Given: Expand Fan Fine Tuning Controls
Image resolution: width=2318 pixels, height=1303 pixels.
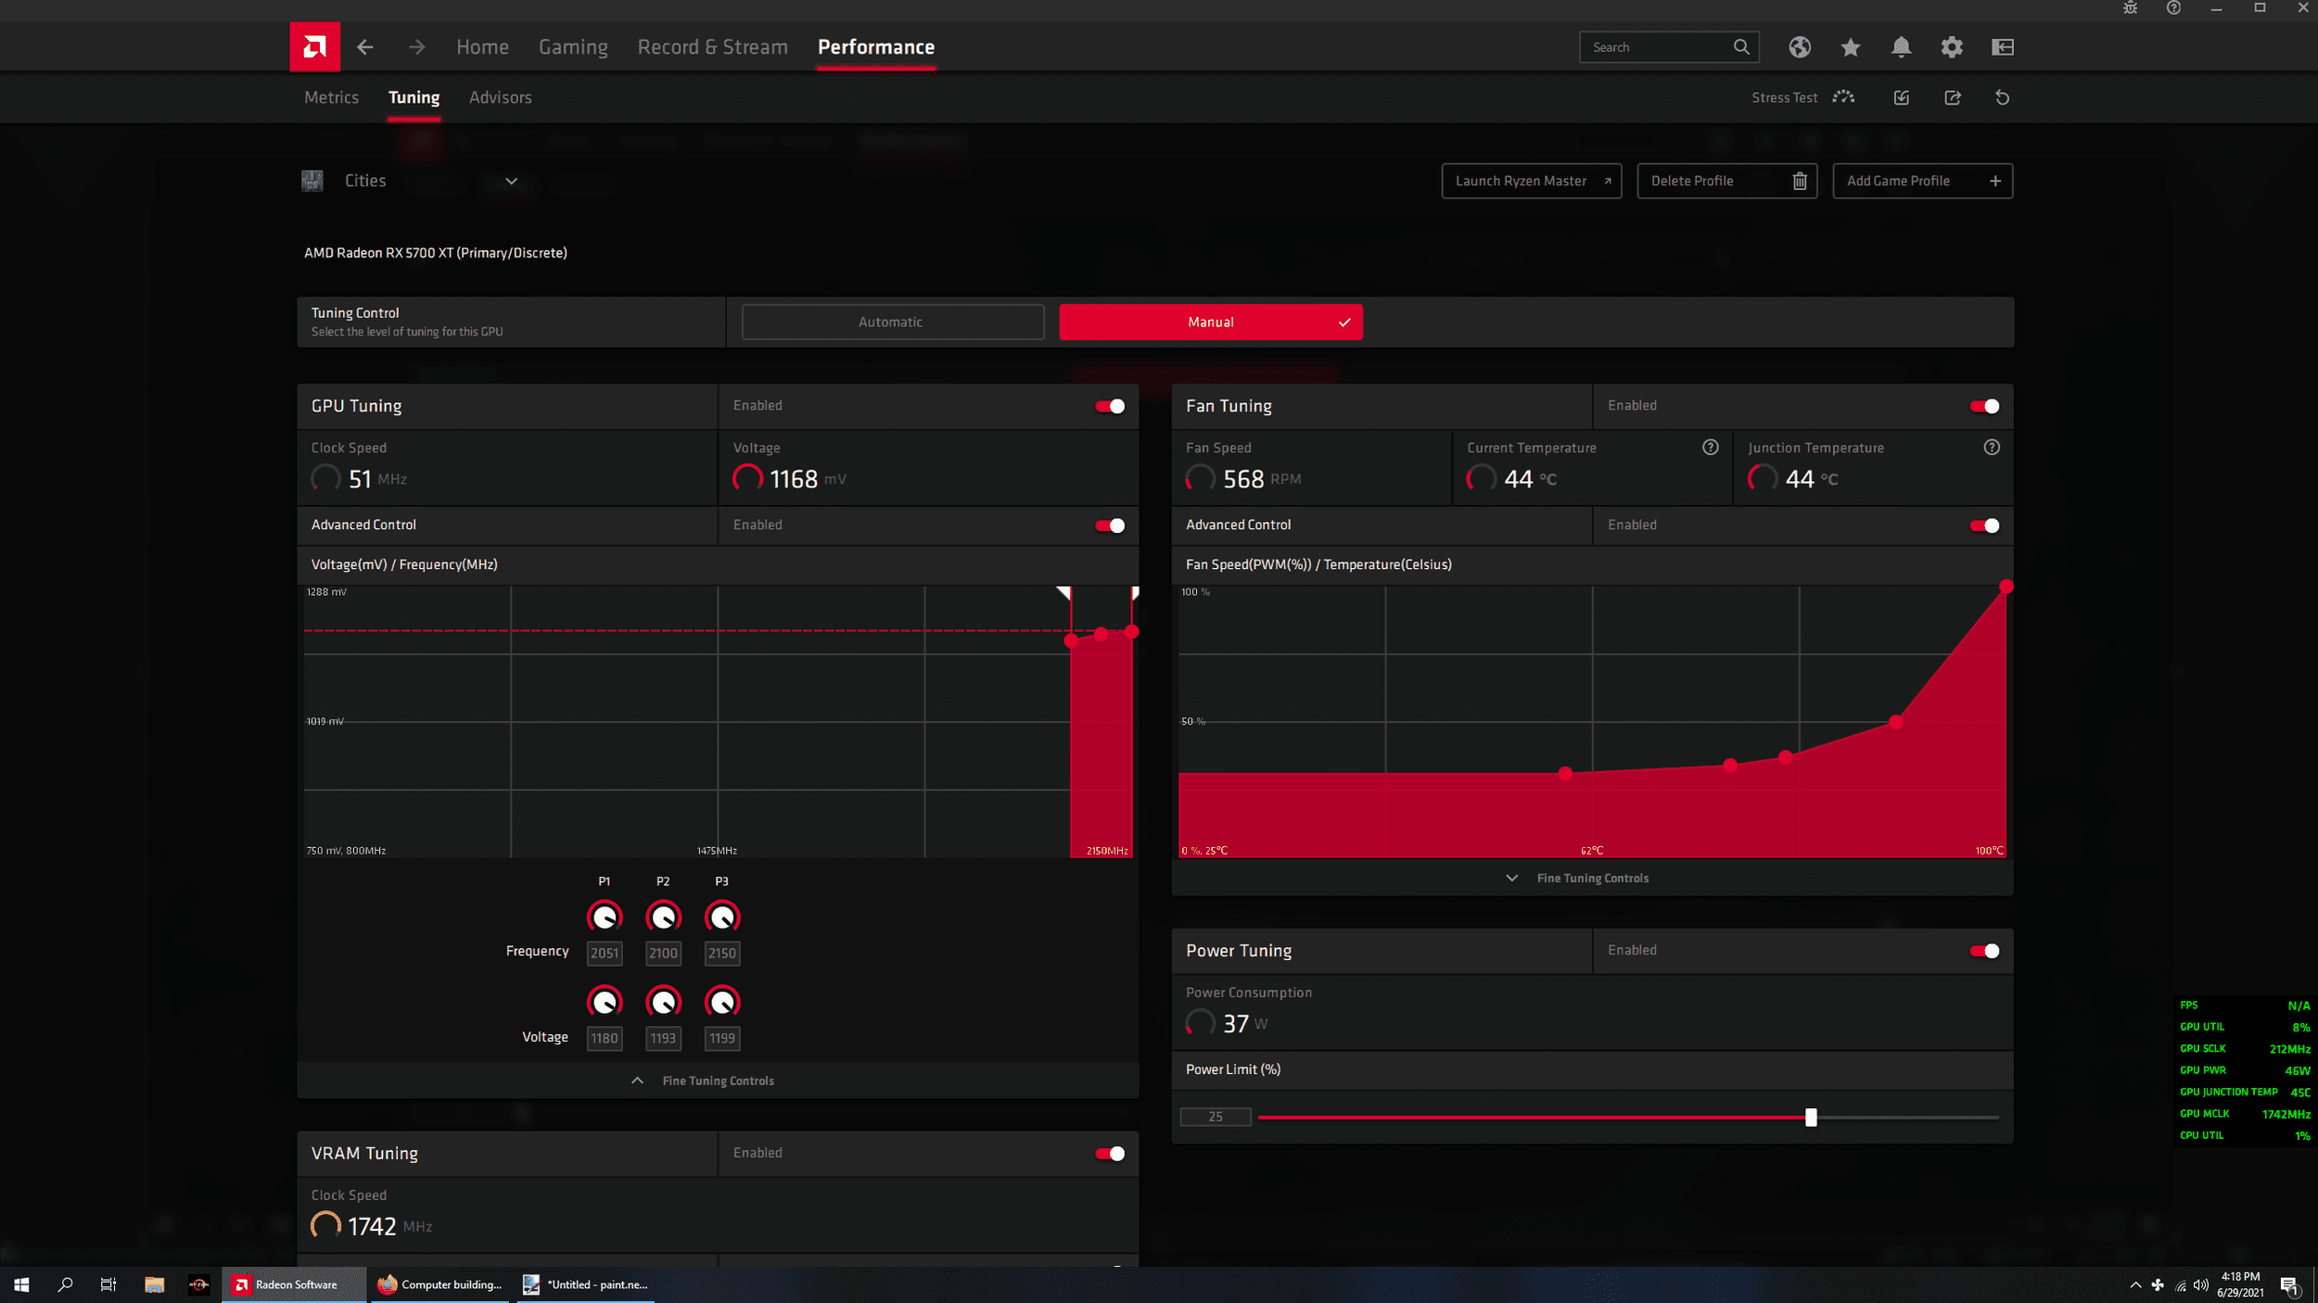Looking at the screenshot, I should click(1592, 878).
